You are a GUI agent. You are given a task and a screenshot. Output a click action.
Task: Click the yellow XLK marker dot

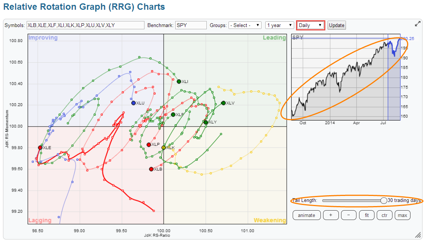tap(164, 148)
